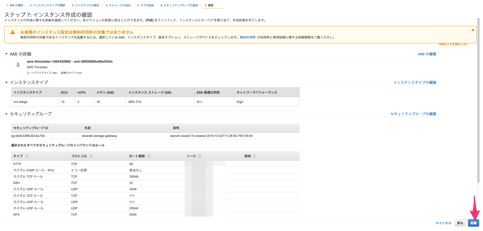The width and height of the screenshot is (483, 231).
Task: Click the info icon beside 説明 column header
Action: tap(255, 156)
